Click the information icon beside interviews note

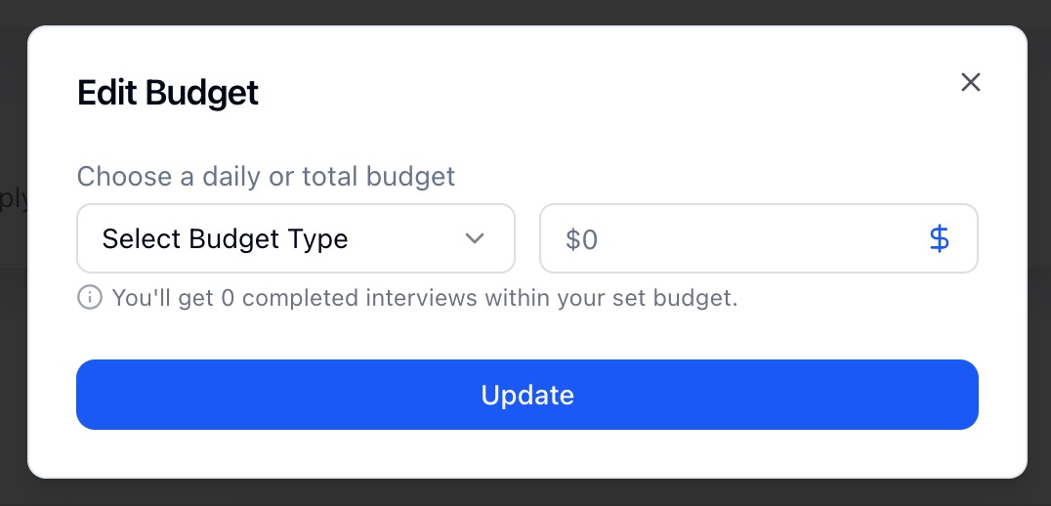[x=90, y=298]
